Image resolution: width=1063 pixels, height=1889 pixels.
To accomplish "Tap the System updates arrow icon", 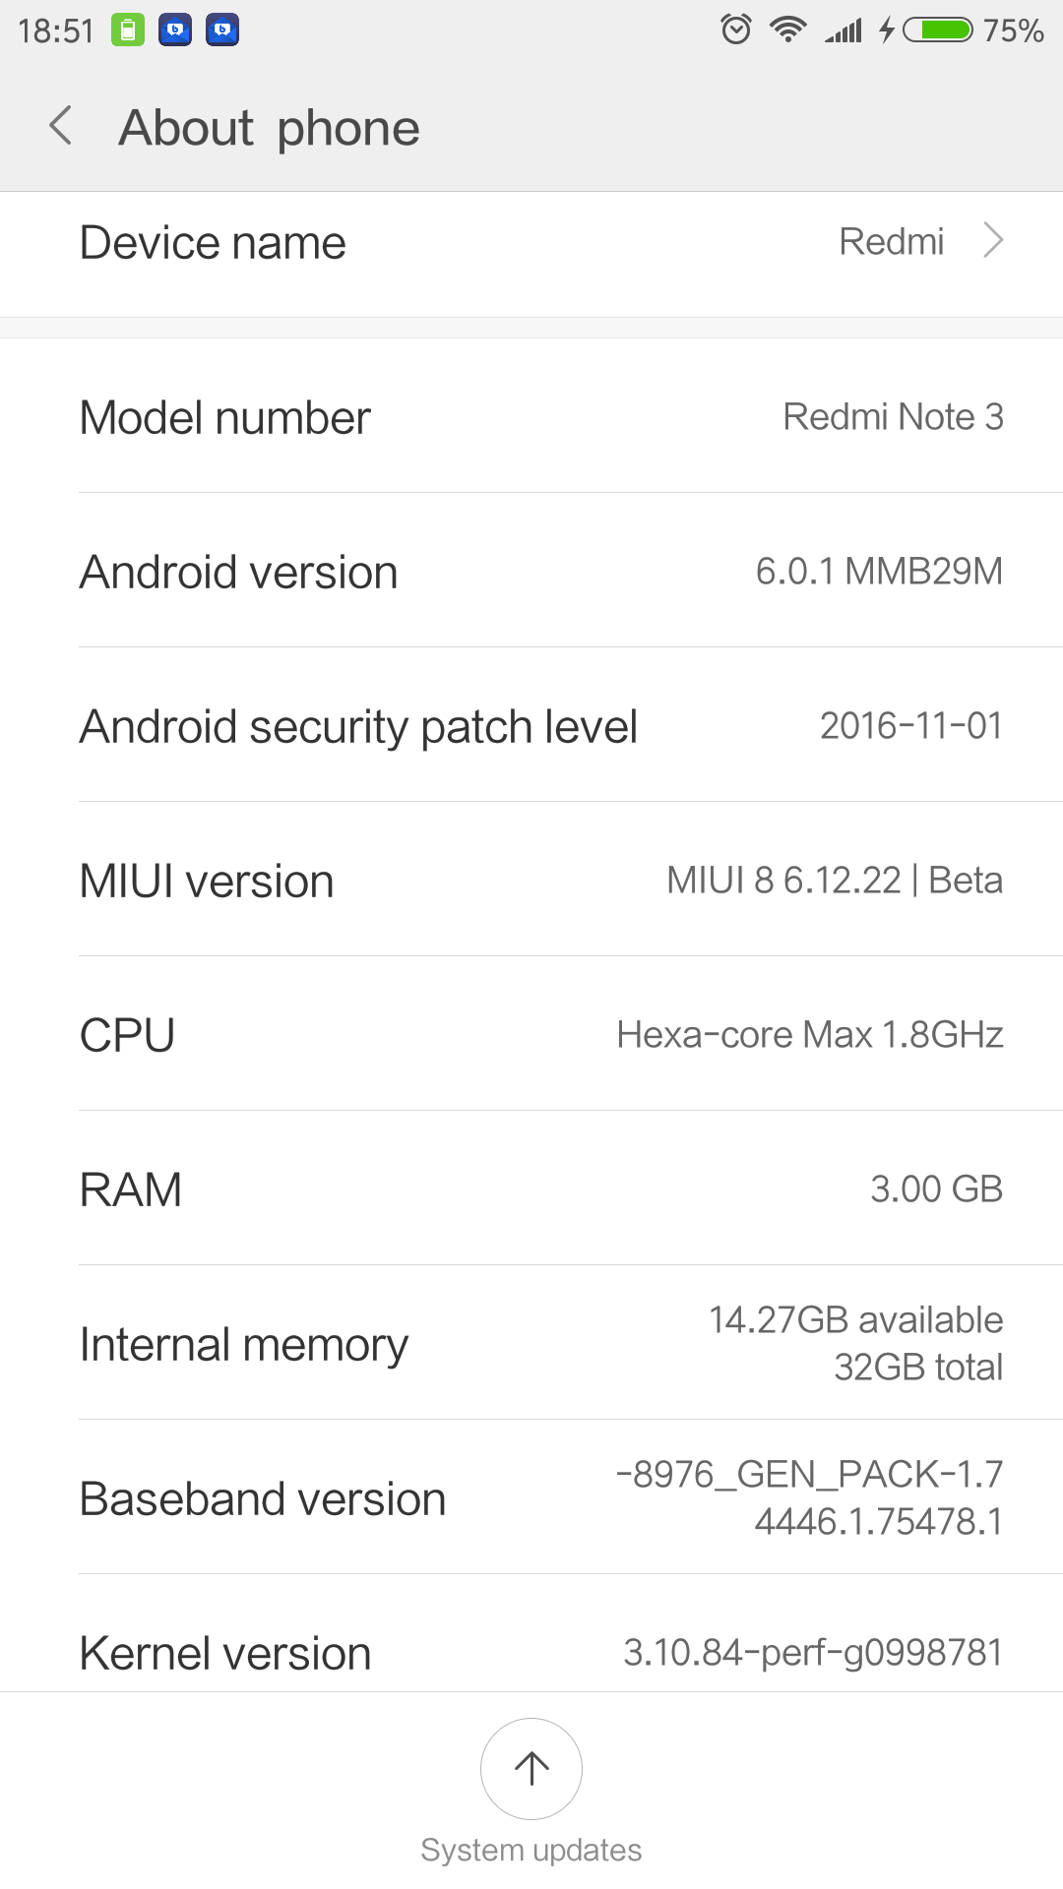I will [x=531, y=1768].
